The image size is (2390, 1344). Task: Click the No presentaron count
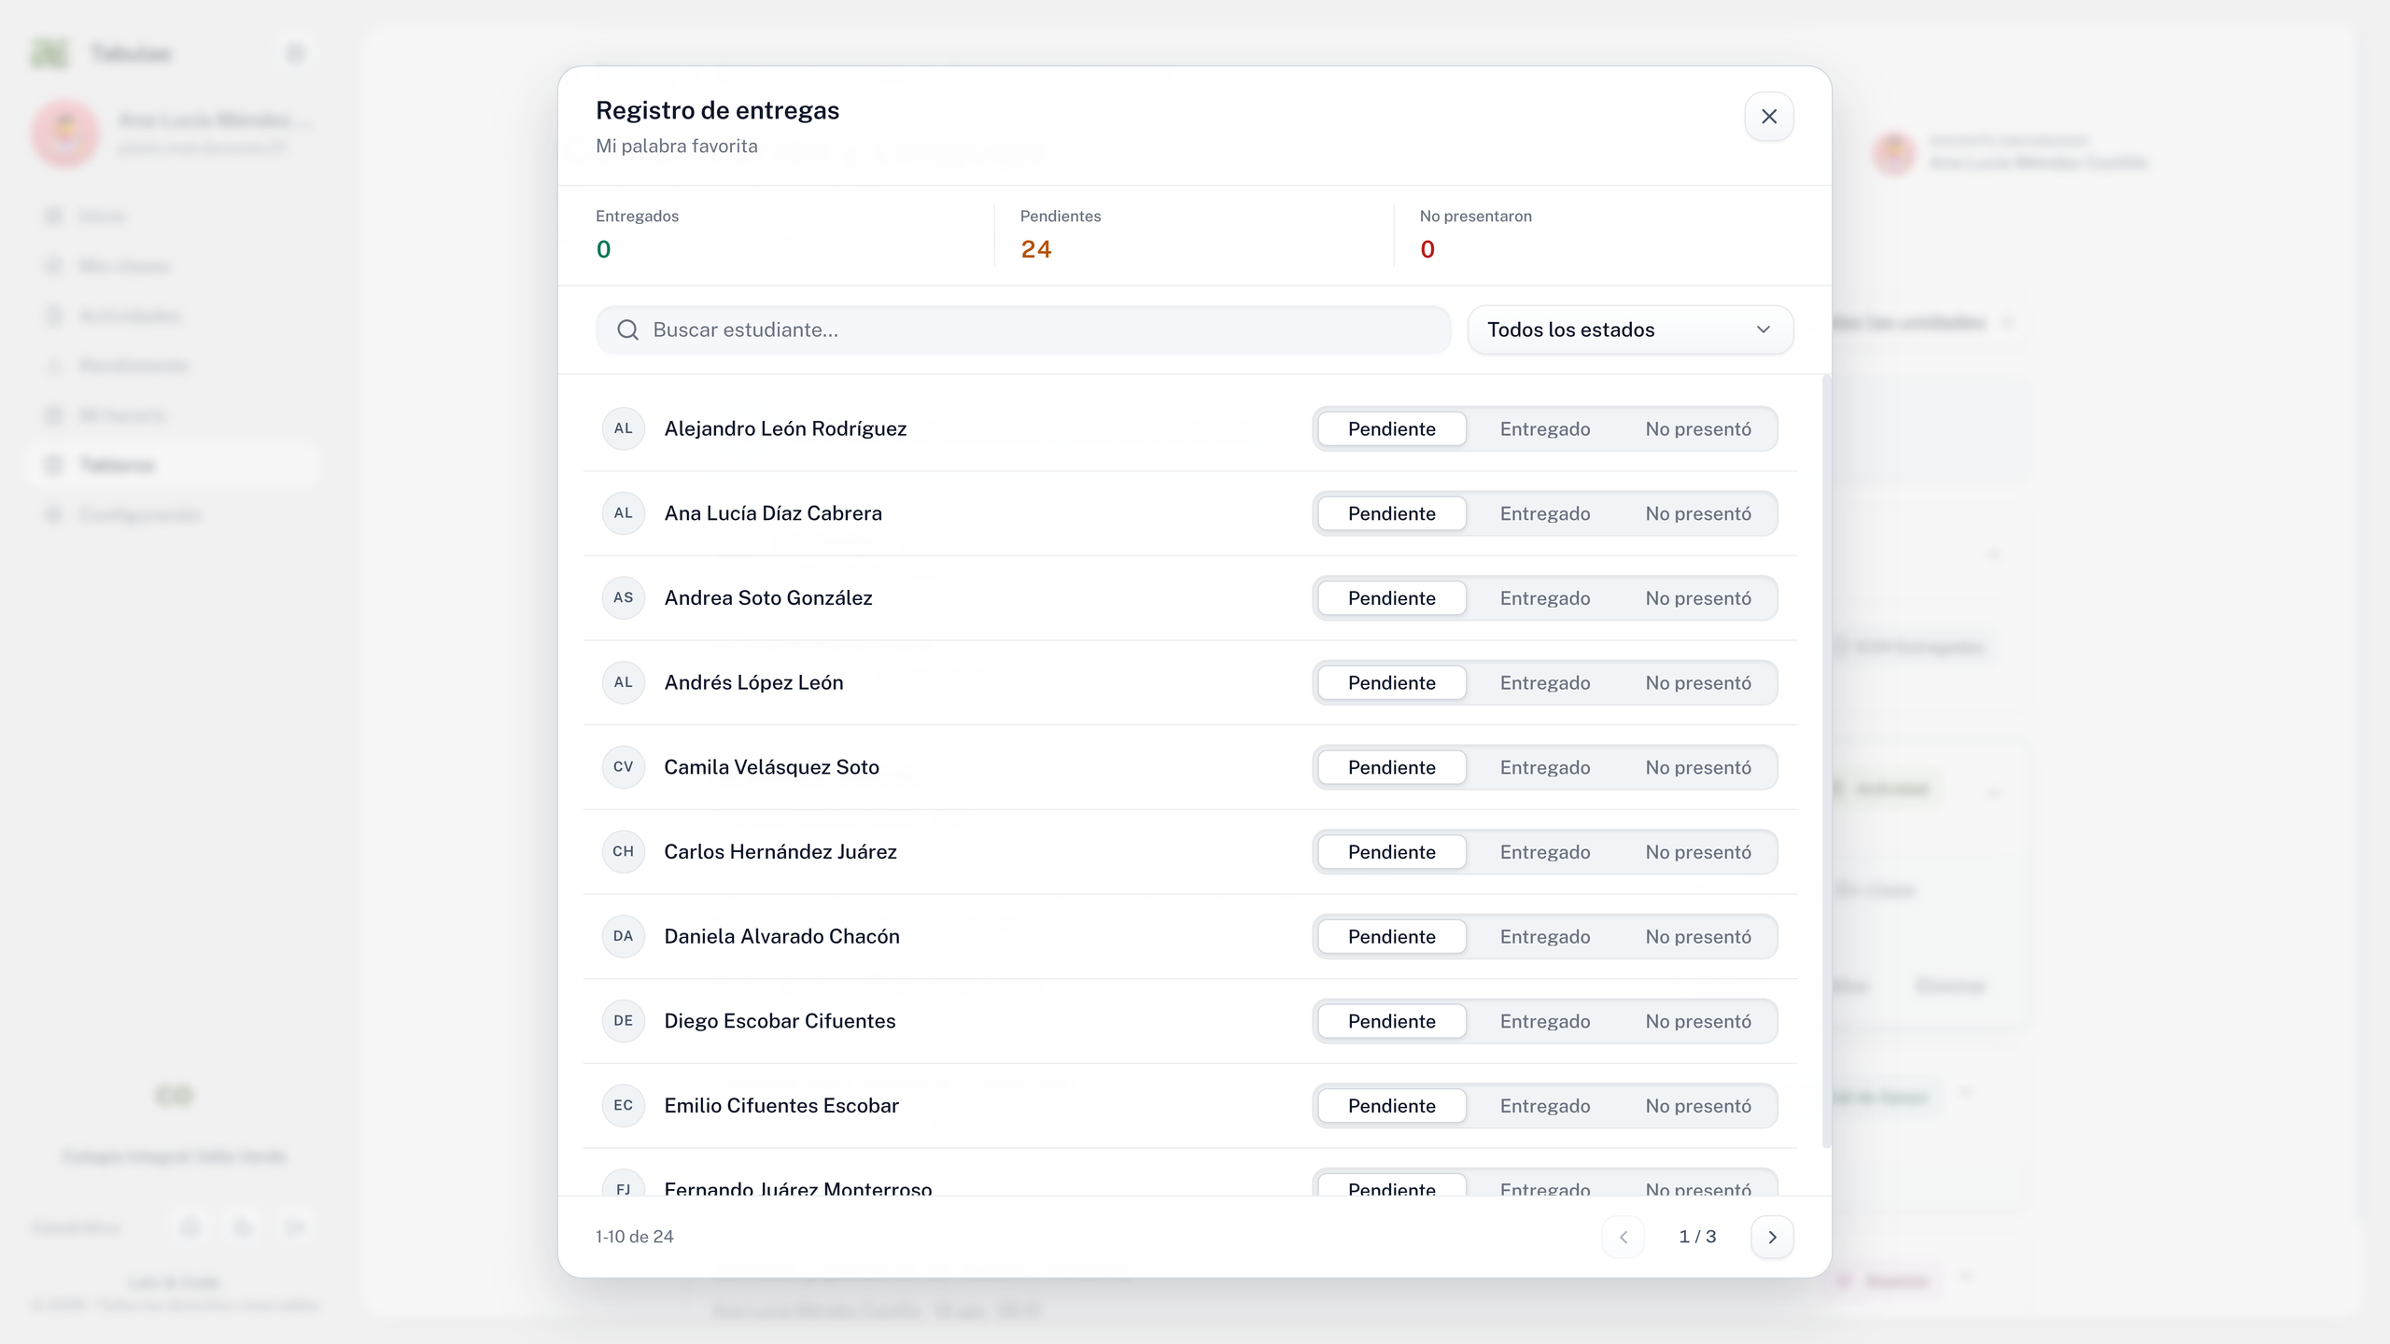pyautogui.click(x=1427, y=249)
